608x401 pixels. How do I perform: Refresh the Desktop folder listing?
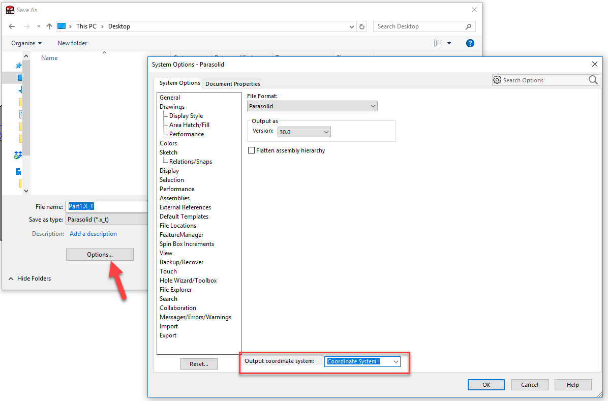pos(362,26)
